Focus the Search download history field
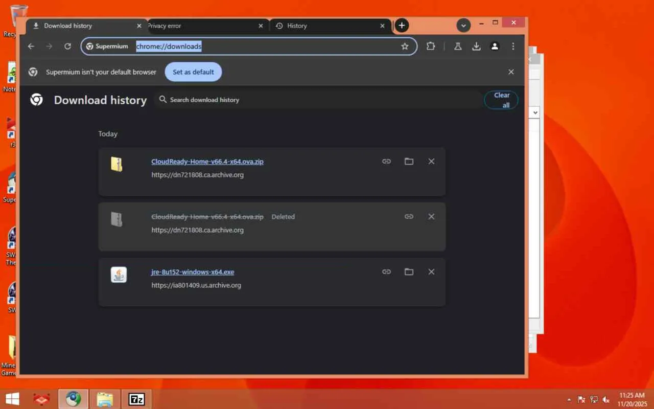Screen dimensions: 654x409 point(318,100)
